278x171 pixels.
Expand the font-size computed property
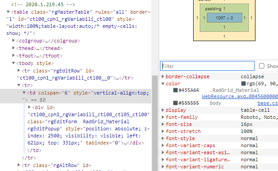163,124
